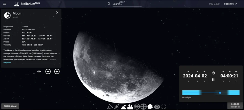Zoom out with the minus circle button
Image resolution: width=244 pixels, height=110 pixels.
pyautogui.click(x=48, y=71)
